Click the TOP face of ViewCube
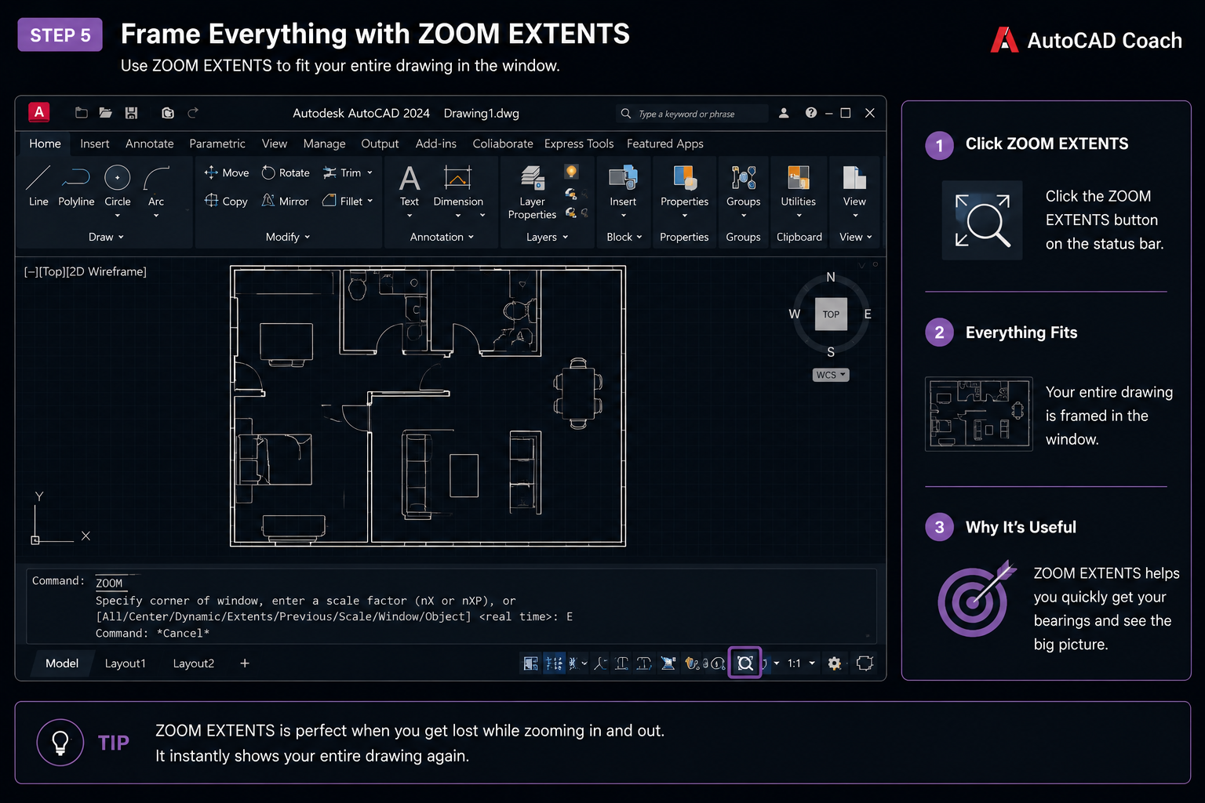Image resolution: width=1205 pixels, height=803 pixels. point(831,314)
